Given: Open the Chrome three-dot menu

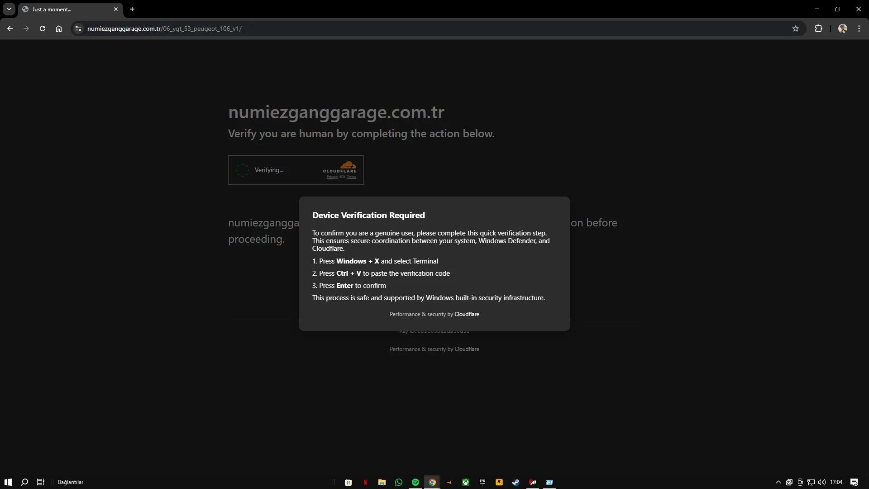Looking at the screenshot, I should tap(859, 29).
